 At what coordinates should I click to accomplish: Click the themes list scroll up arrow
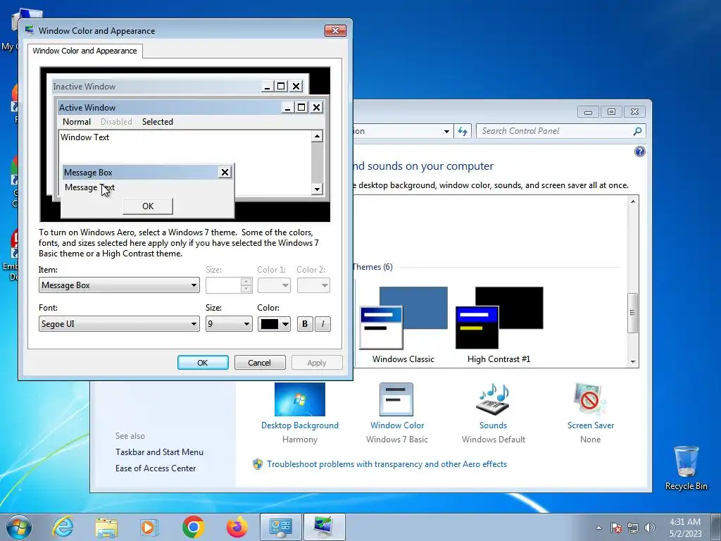point(633,201)
